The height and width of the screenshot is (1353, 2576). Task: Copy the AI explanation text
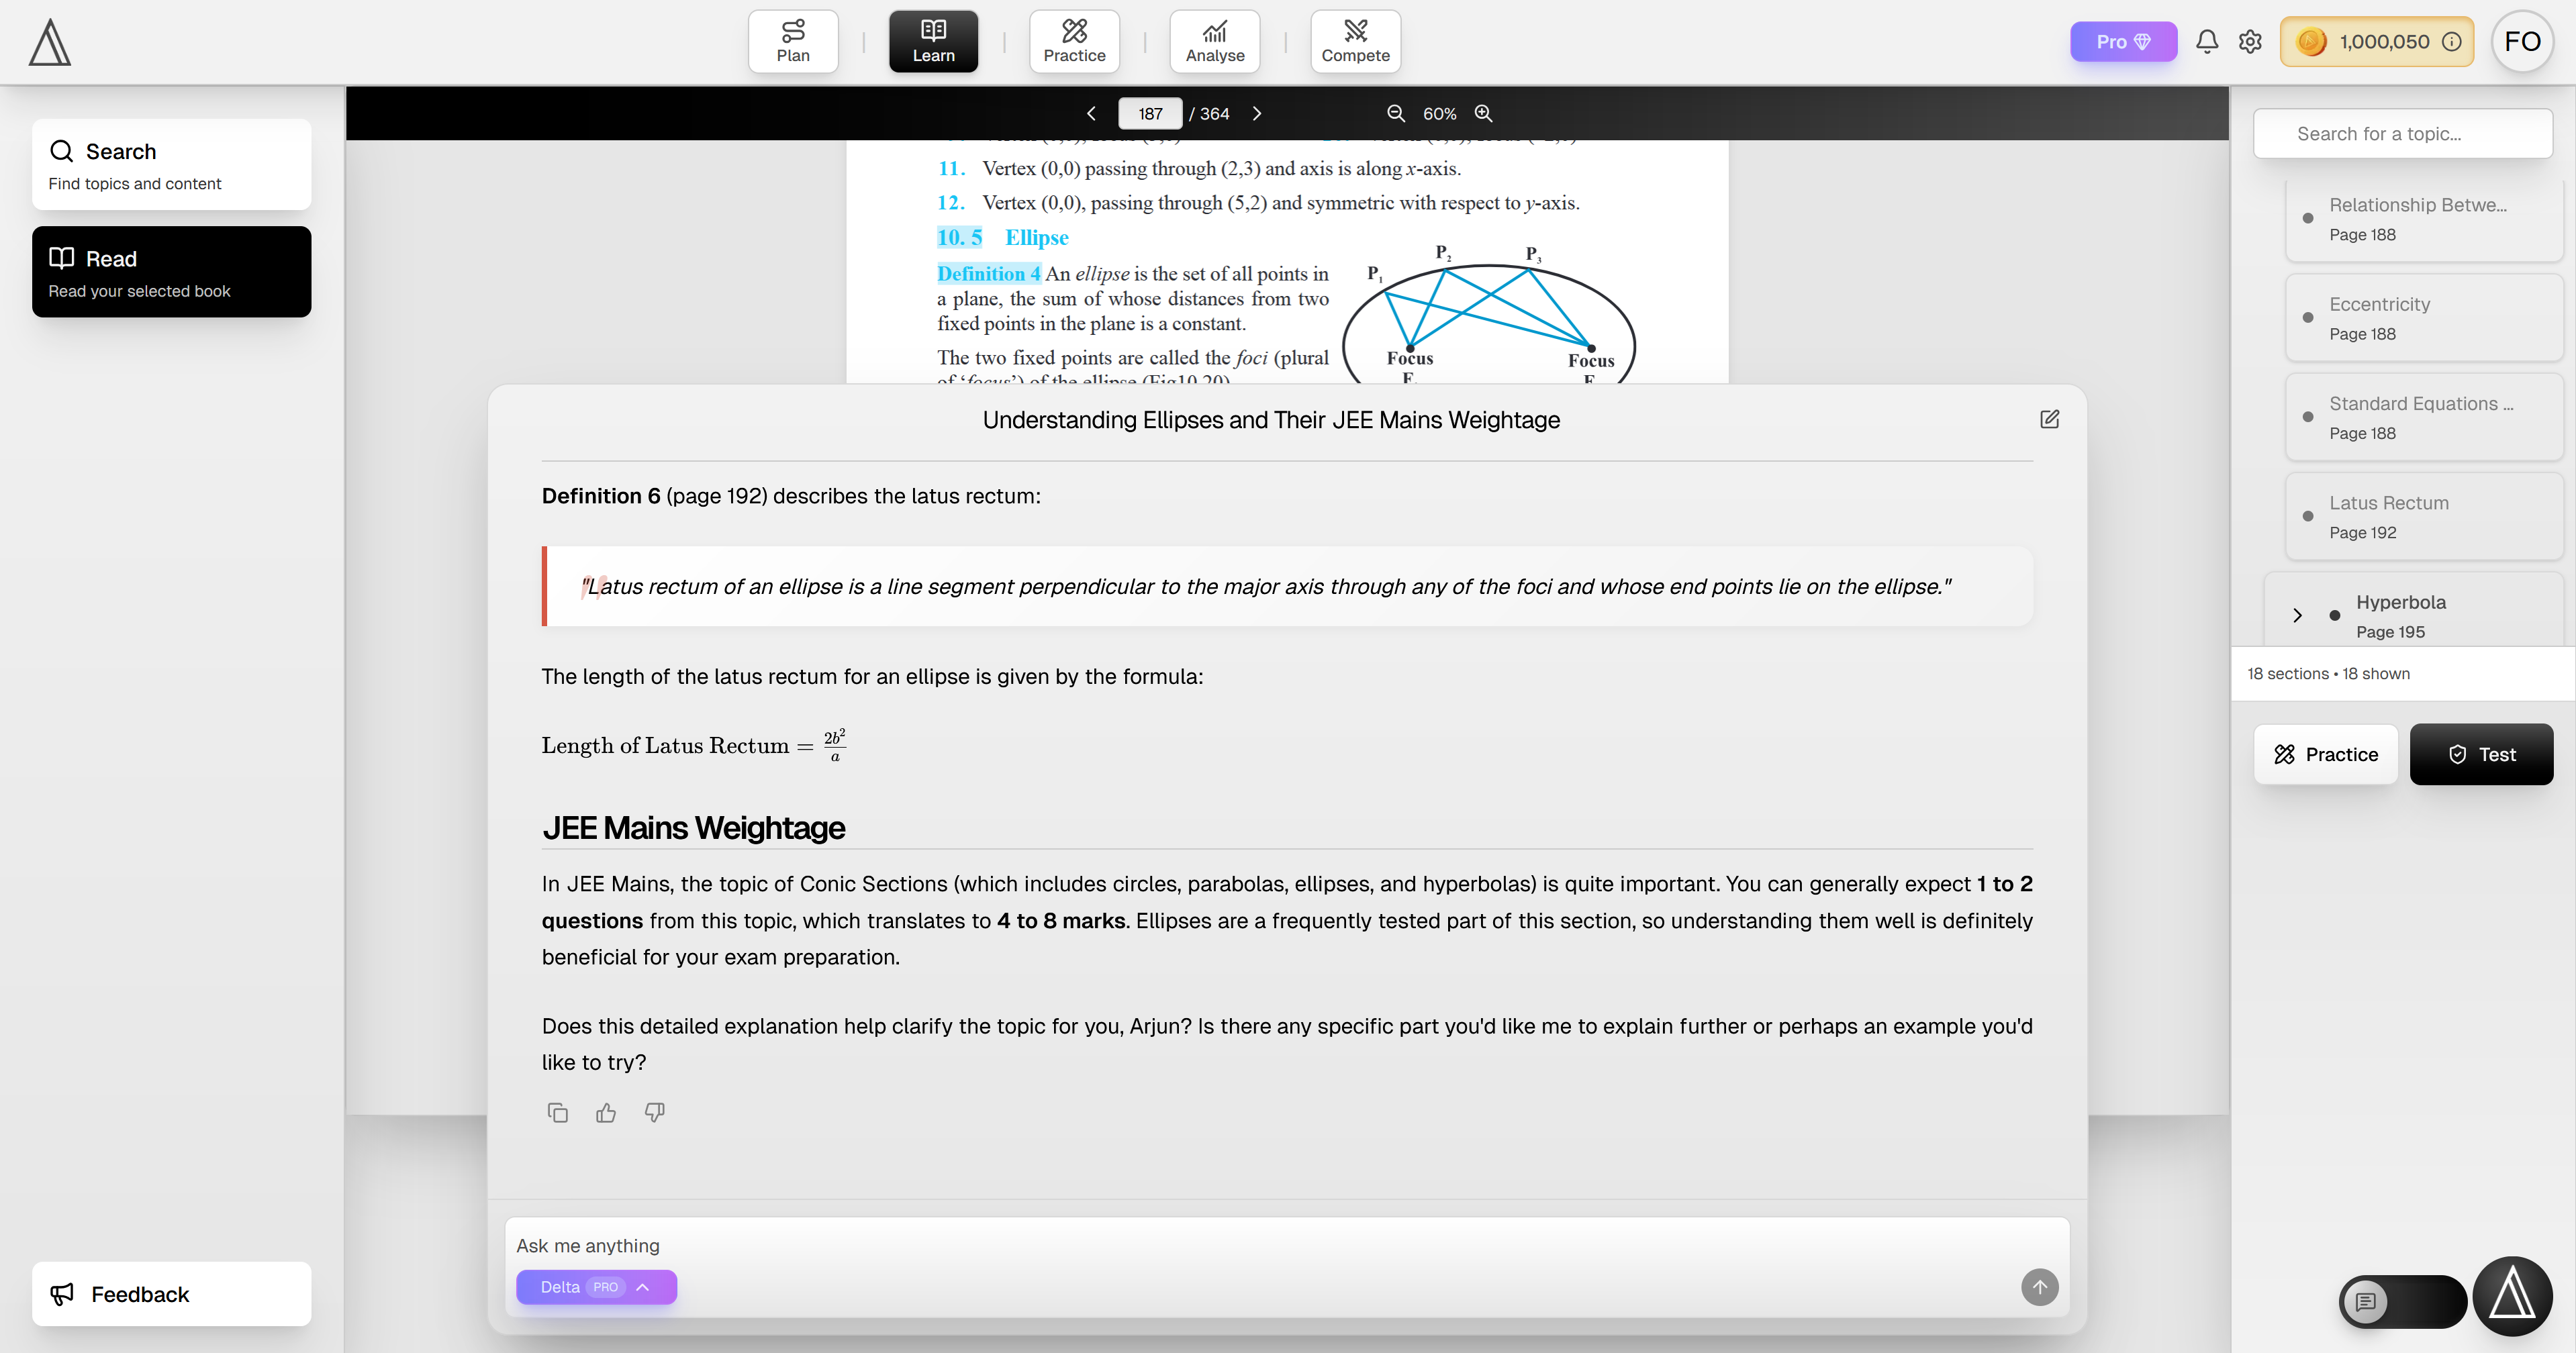[x=557, y=1112]
